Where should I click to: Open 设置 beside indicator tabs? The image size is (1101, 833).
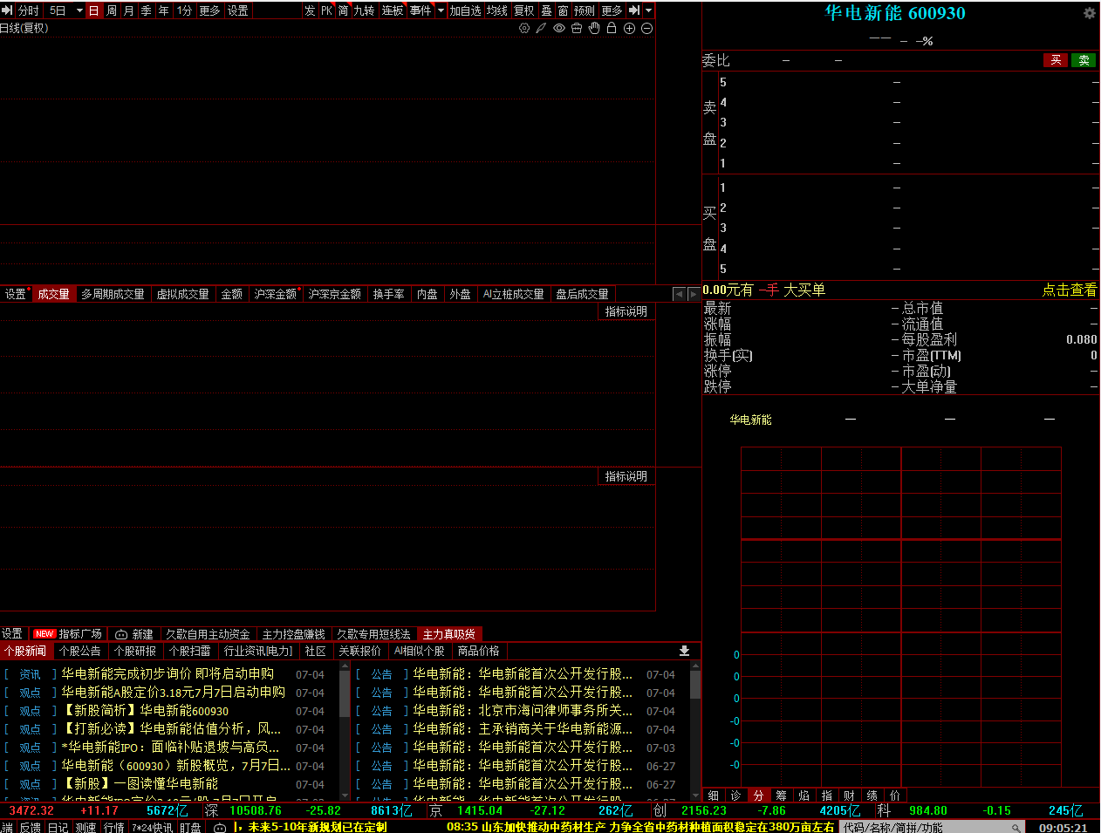[x=16, y=294]
